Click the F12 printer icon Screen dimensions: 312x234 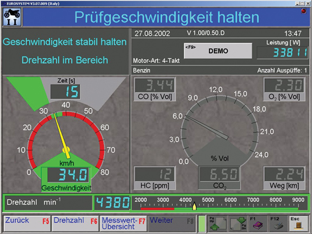277,224
